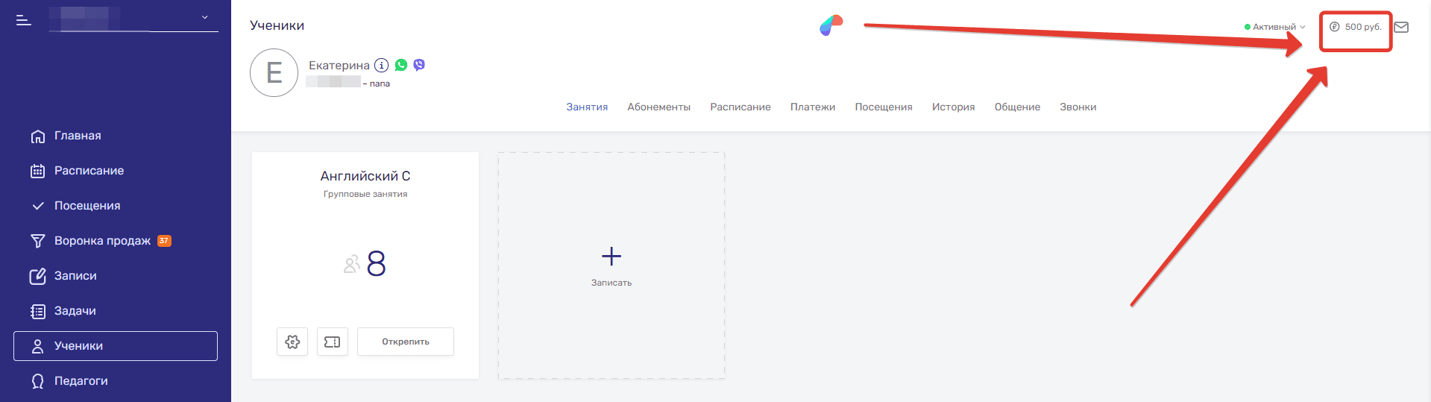Open Расписание in the sidebar
The image size is (1431, 402).
[89, 170]
